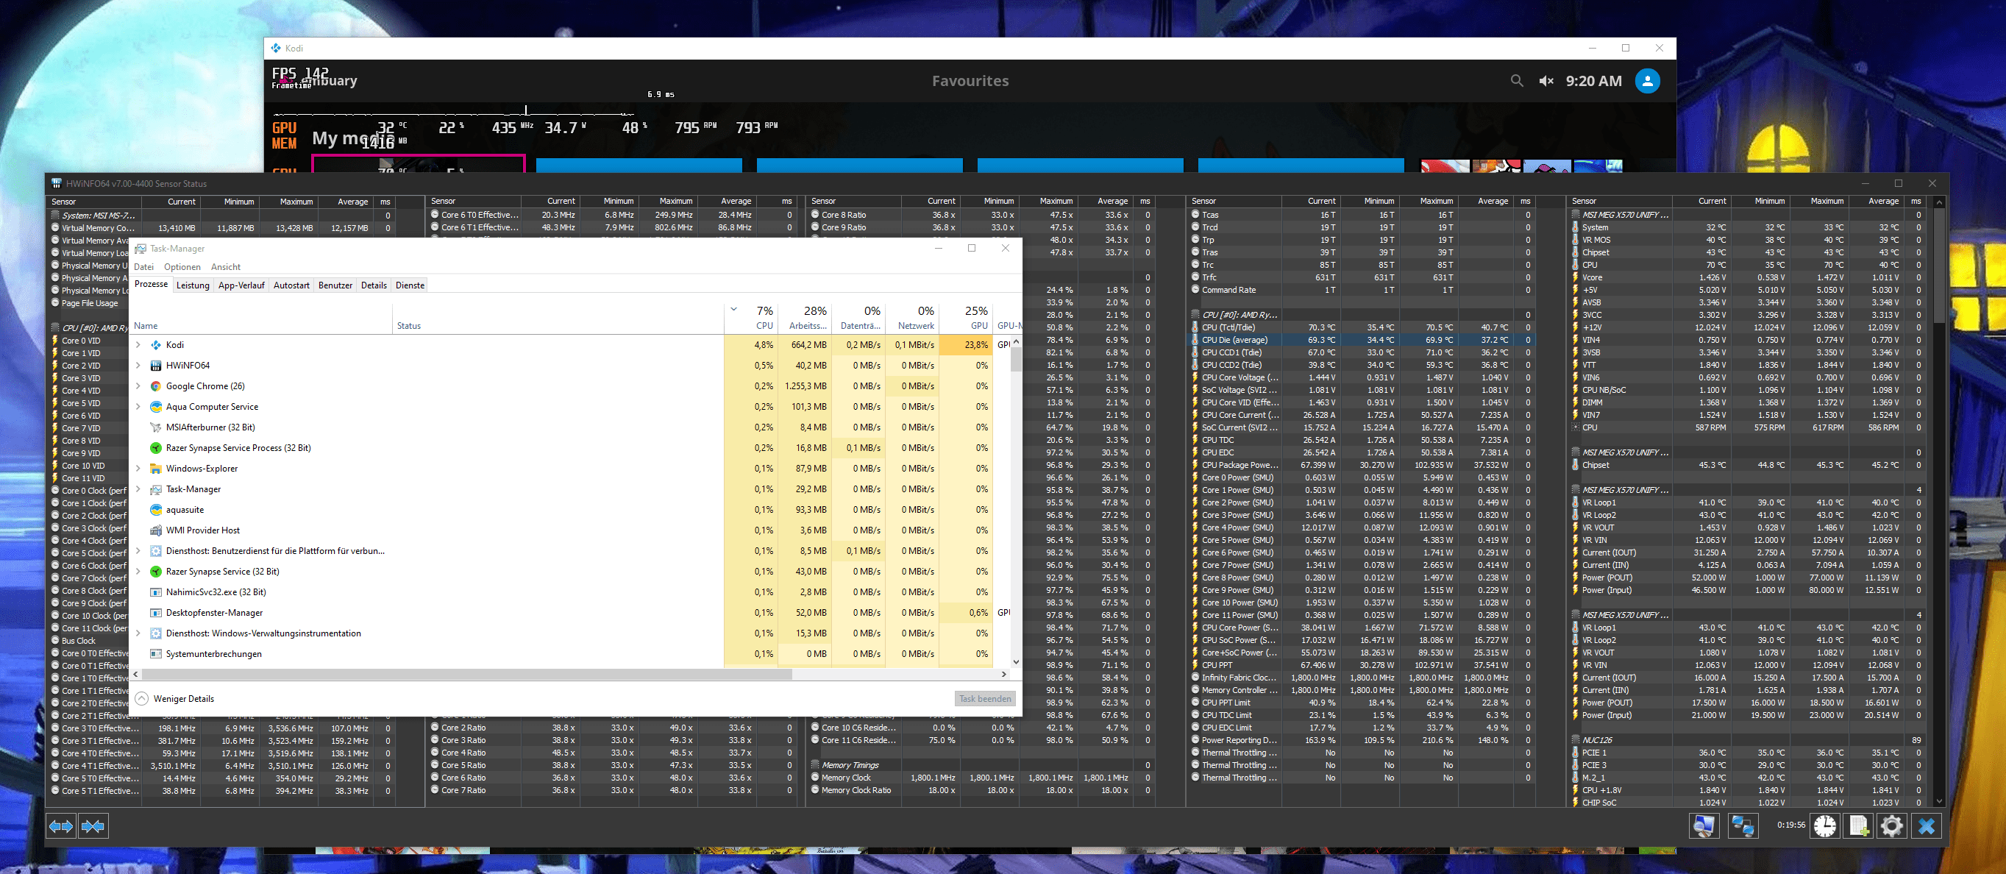
Task: Switch to the Benutzer tab
Action: click(335, 285)
